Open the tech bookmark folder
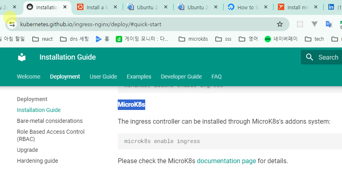The height and width of the screenshot is (172, 342). 314,39
